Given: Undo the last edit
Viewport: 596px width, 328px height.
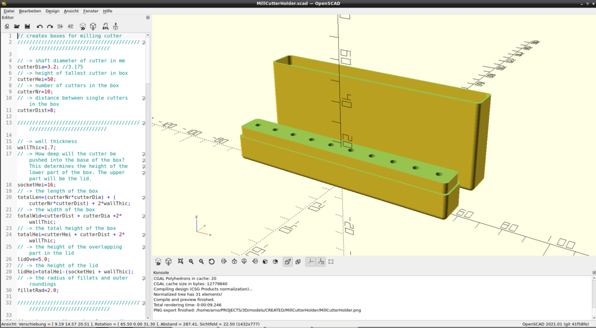Looking at the screenshot, I should click(40, 27).
